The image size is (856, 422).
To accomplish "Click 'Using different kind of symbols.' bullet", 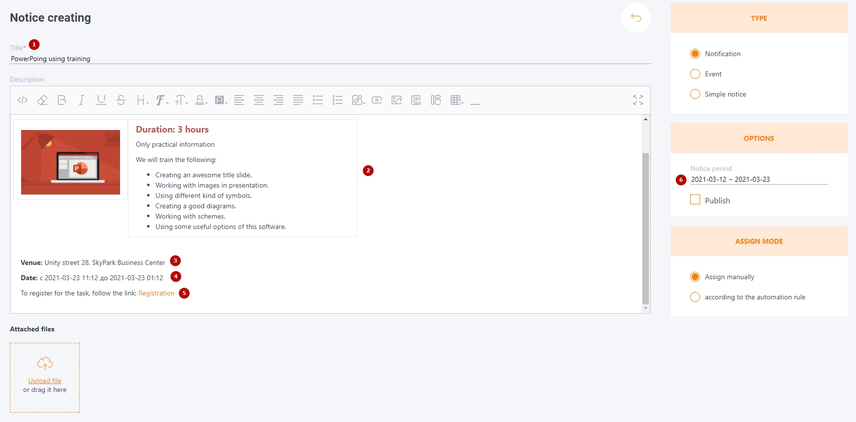I will pos(204,195).
